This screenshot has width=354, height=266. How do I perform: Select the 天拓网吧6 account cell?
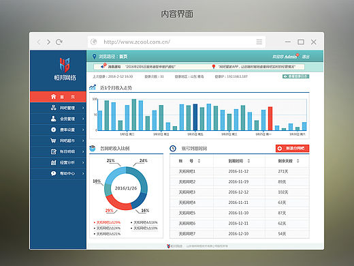(x=187, y=224)
